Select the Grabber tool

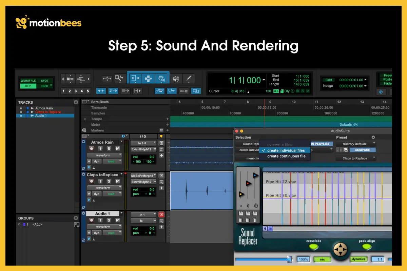pyautogui.click(x=161, y=79)
